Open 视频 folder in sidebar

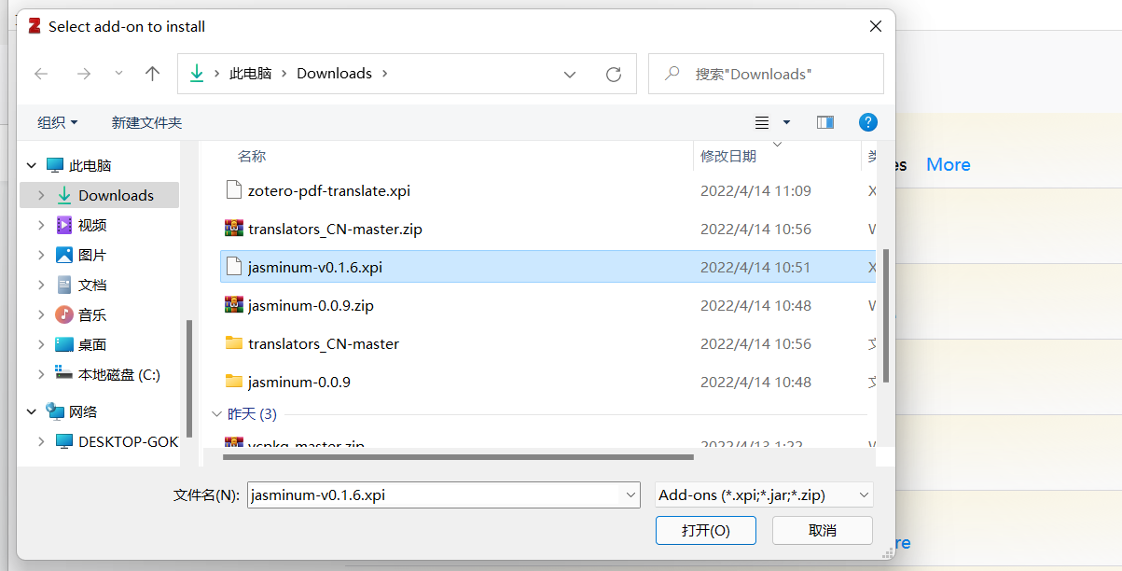92,225
